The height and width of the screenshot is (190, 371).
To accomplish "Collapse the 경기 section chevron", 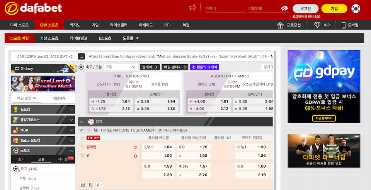I will pos(82,122).
